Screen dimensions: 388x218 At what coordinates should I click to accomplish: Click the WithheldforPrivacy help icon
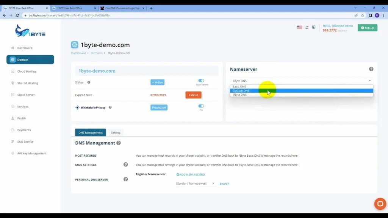point(110,107)
